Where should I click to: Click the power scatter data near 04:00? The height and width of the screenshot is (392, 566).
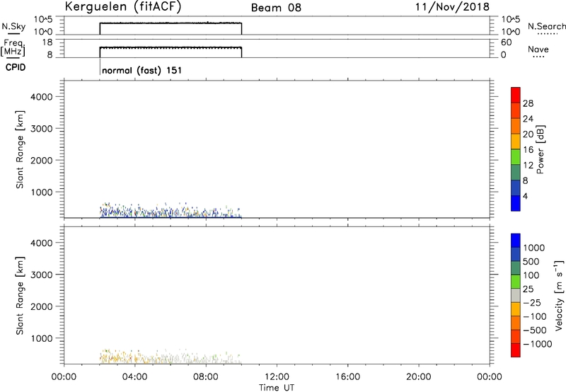[134, 212]
